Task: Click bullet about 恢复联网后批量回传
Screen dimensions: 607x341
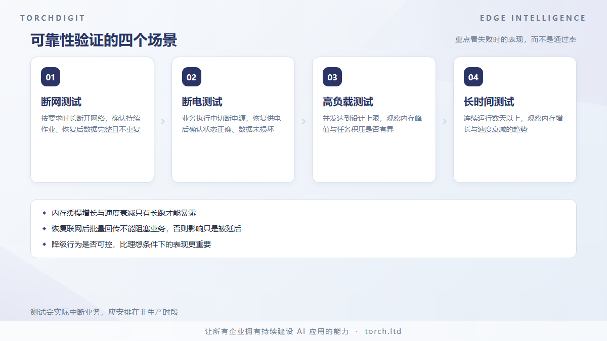Action: tap(147, 229)
